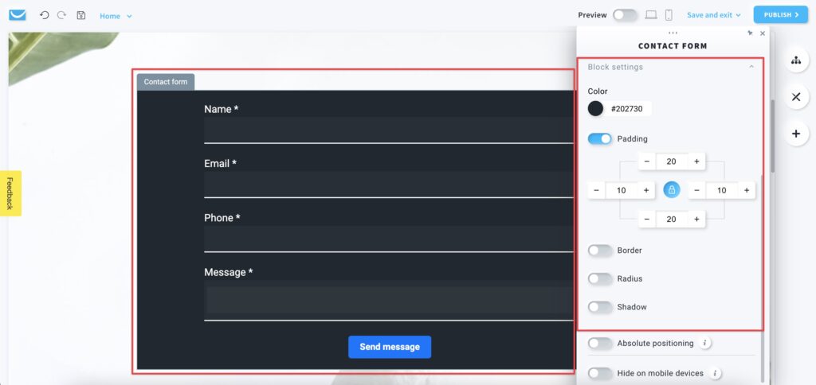Switch to desktop device view

point(651,15)
